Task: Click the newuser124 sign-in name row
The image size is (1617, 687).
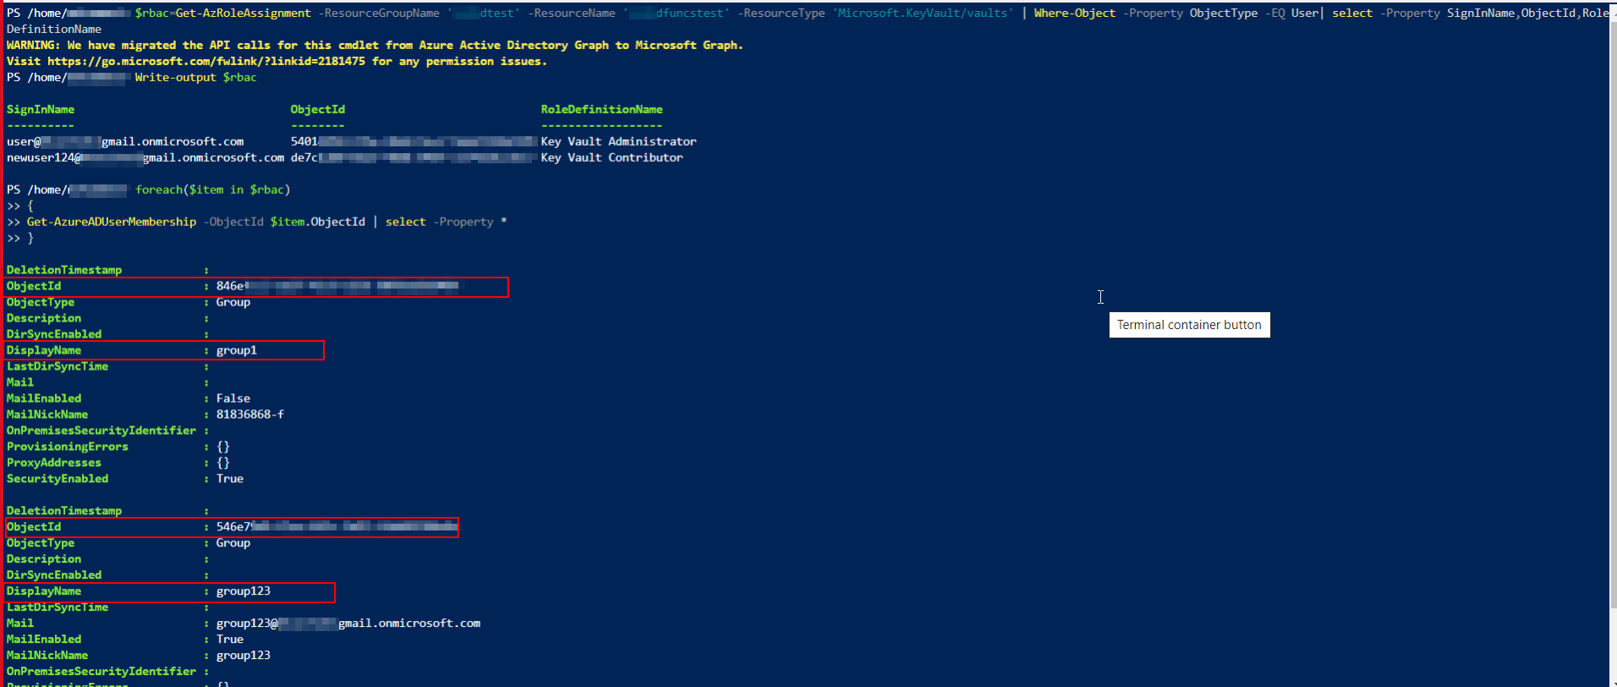Action: (x=145, y=157)
